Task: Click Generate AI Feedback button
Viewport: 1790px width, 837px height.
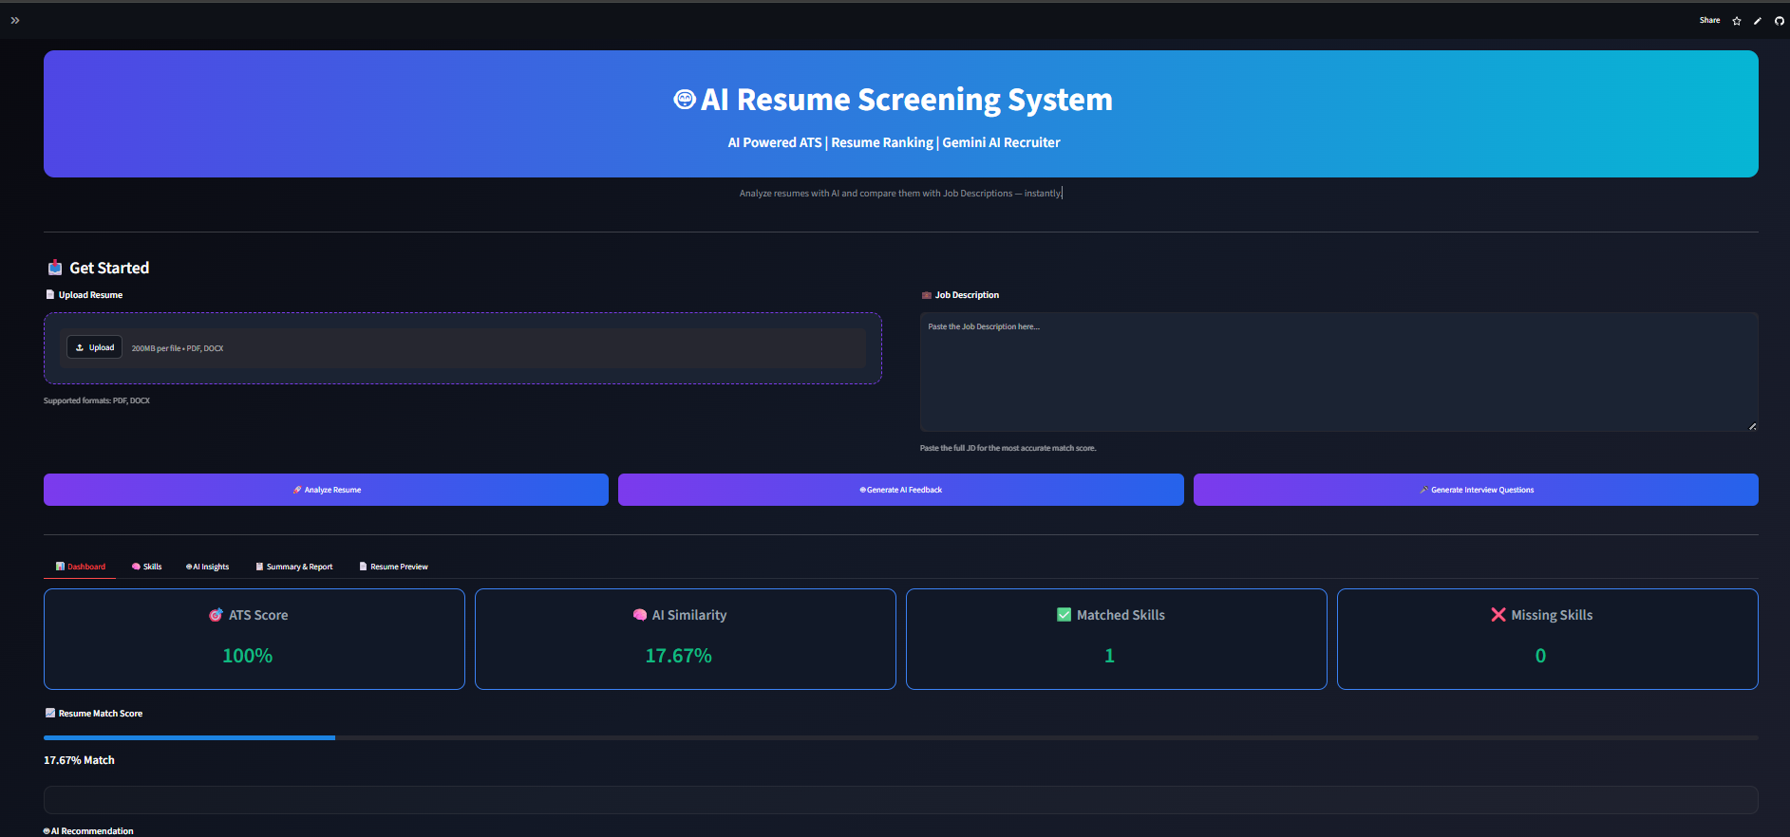Action: click(900, 490)
